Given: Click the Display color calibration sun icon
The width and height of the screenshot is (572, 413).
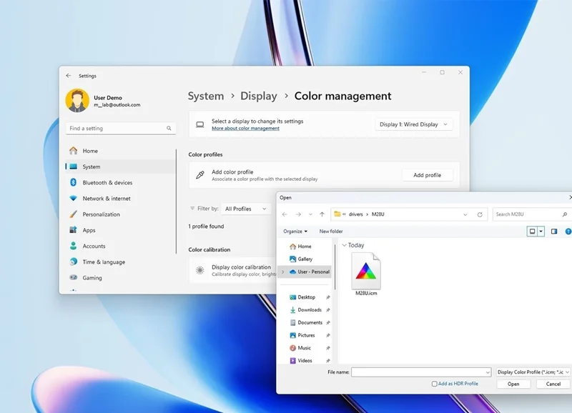Looking at the screenshot, I should 200,270.
